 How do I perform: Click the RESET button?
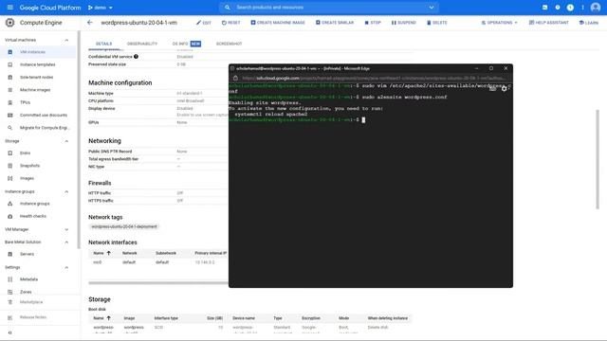point(230,23)
